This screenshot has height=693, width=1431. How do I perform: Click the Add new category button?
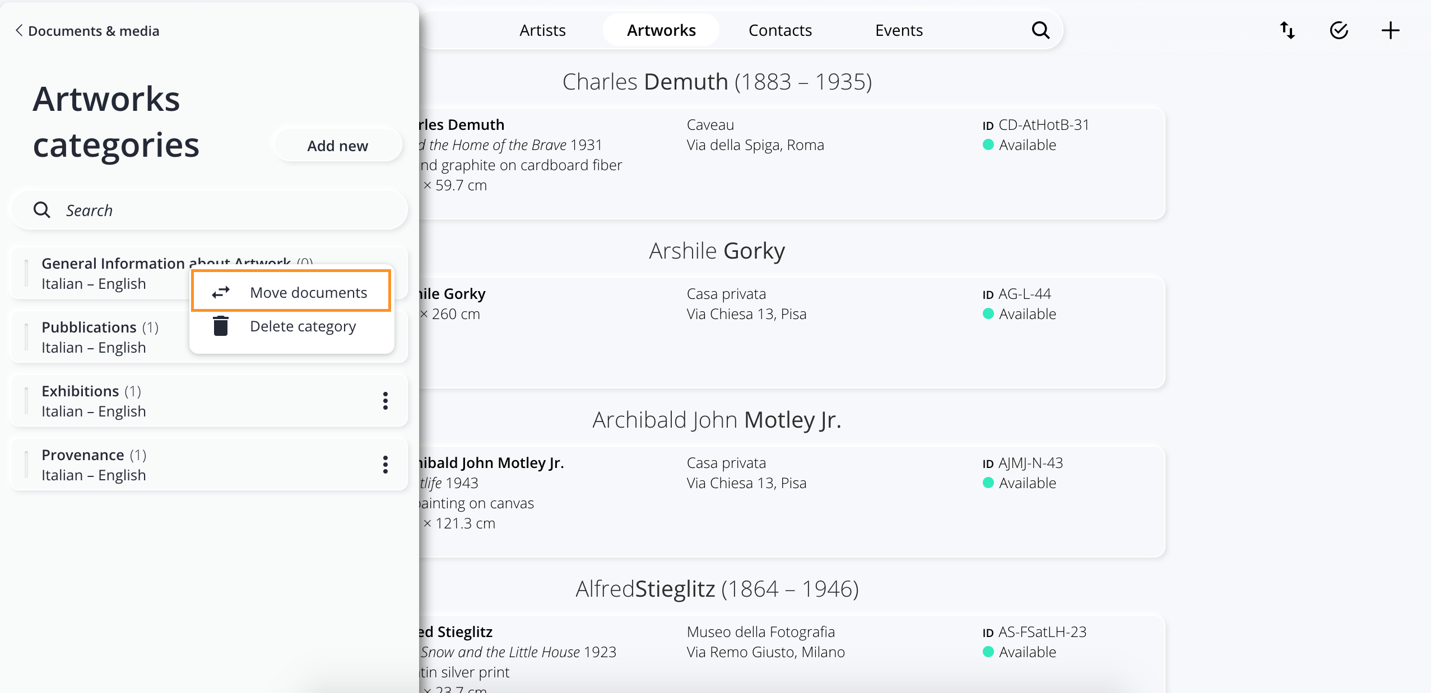tap(337, 146)
